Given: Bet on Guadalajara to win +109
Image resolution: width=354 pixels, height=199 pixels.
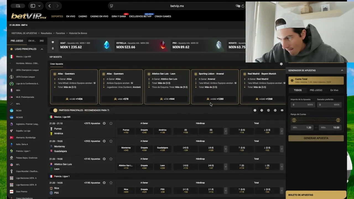Looking at the screenshot, I should pos(162,149).
